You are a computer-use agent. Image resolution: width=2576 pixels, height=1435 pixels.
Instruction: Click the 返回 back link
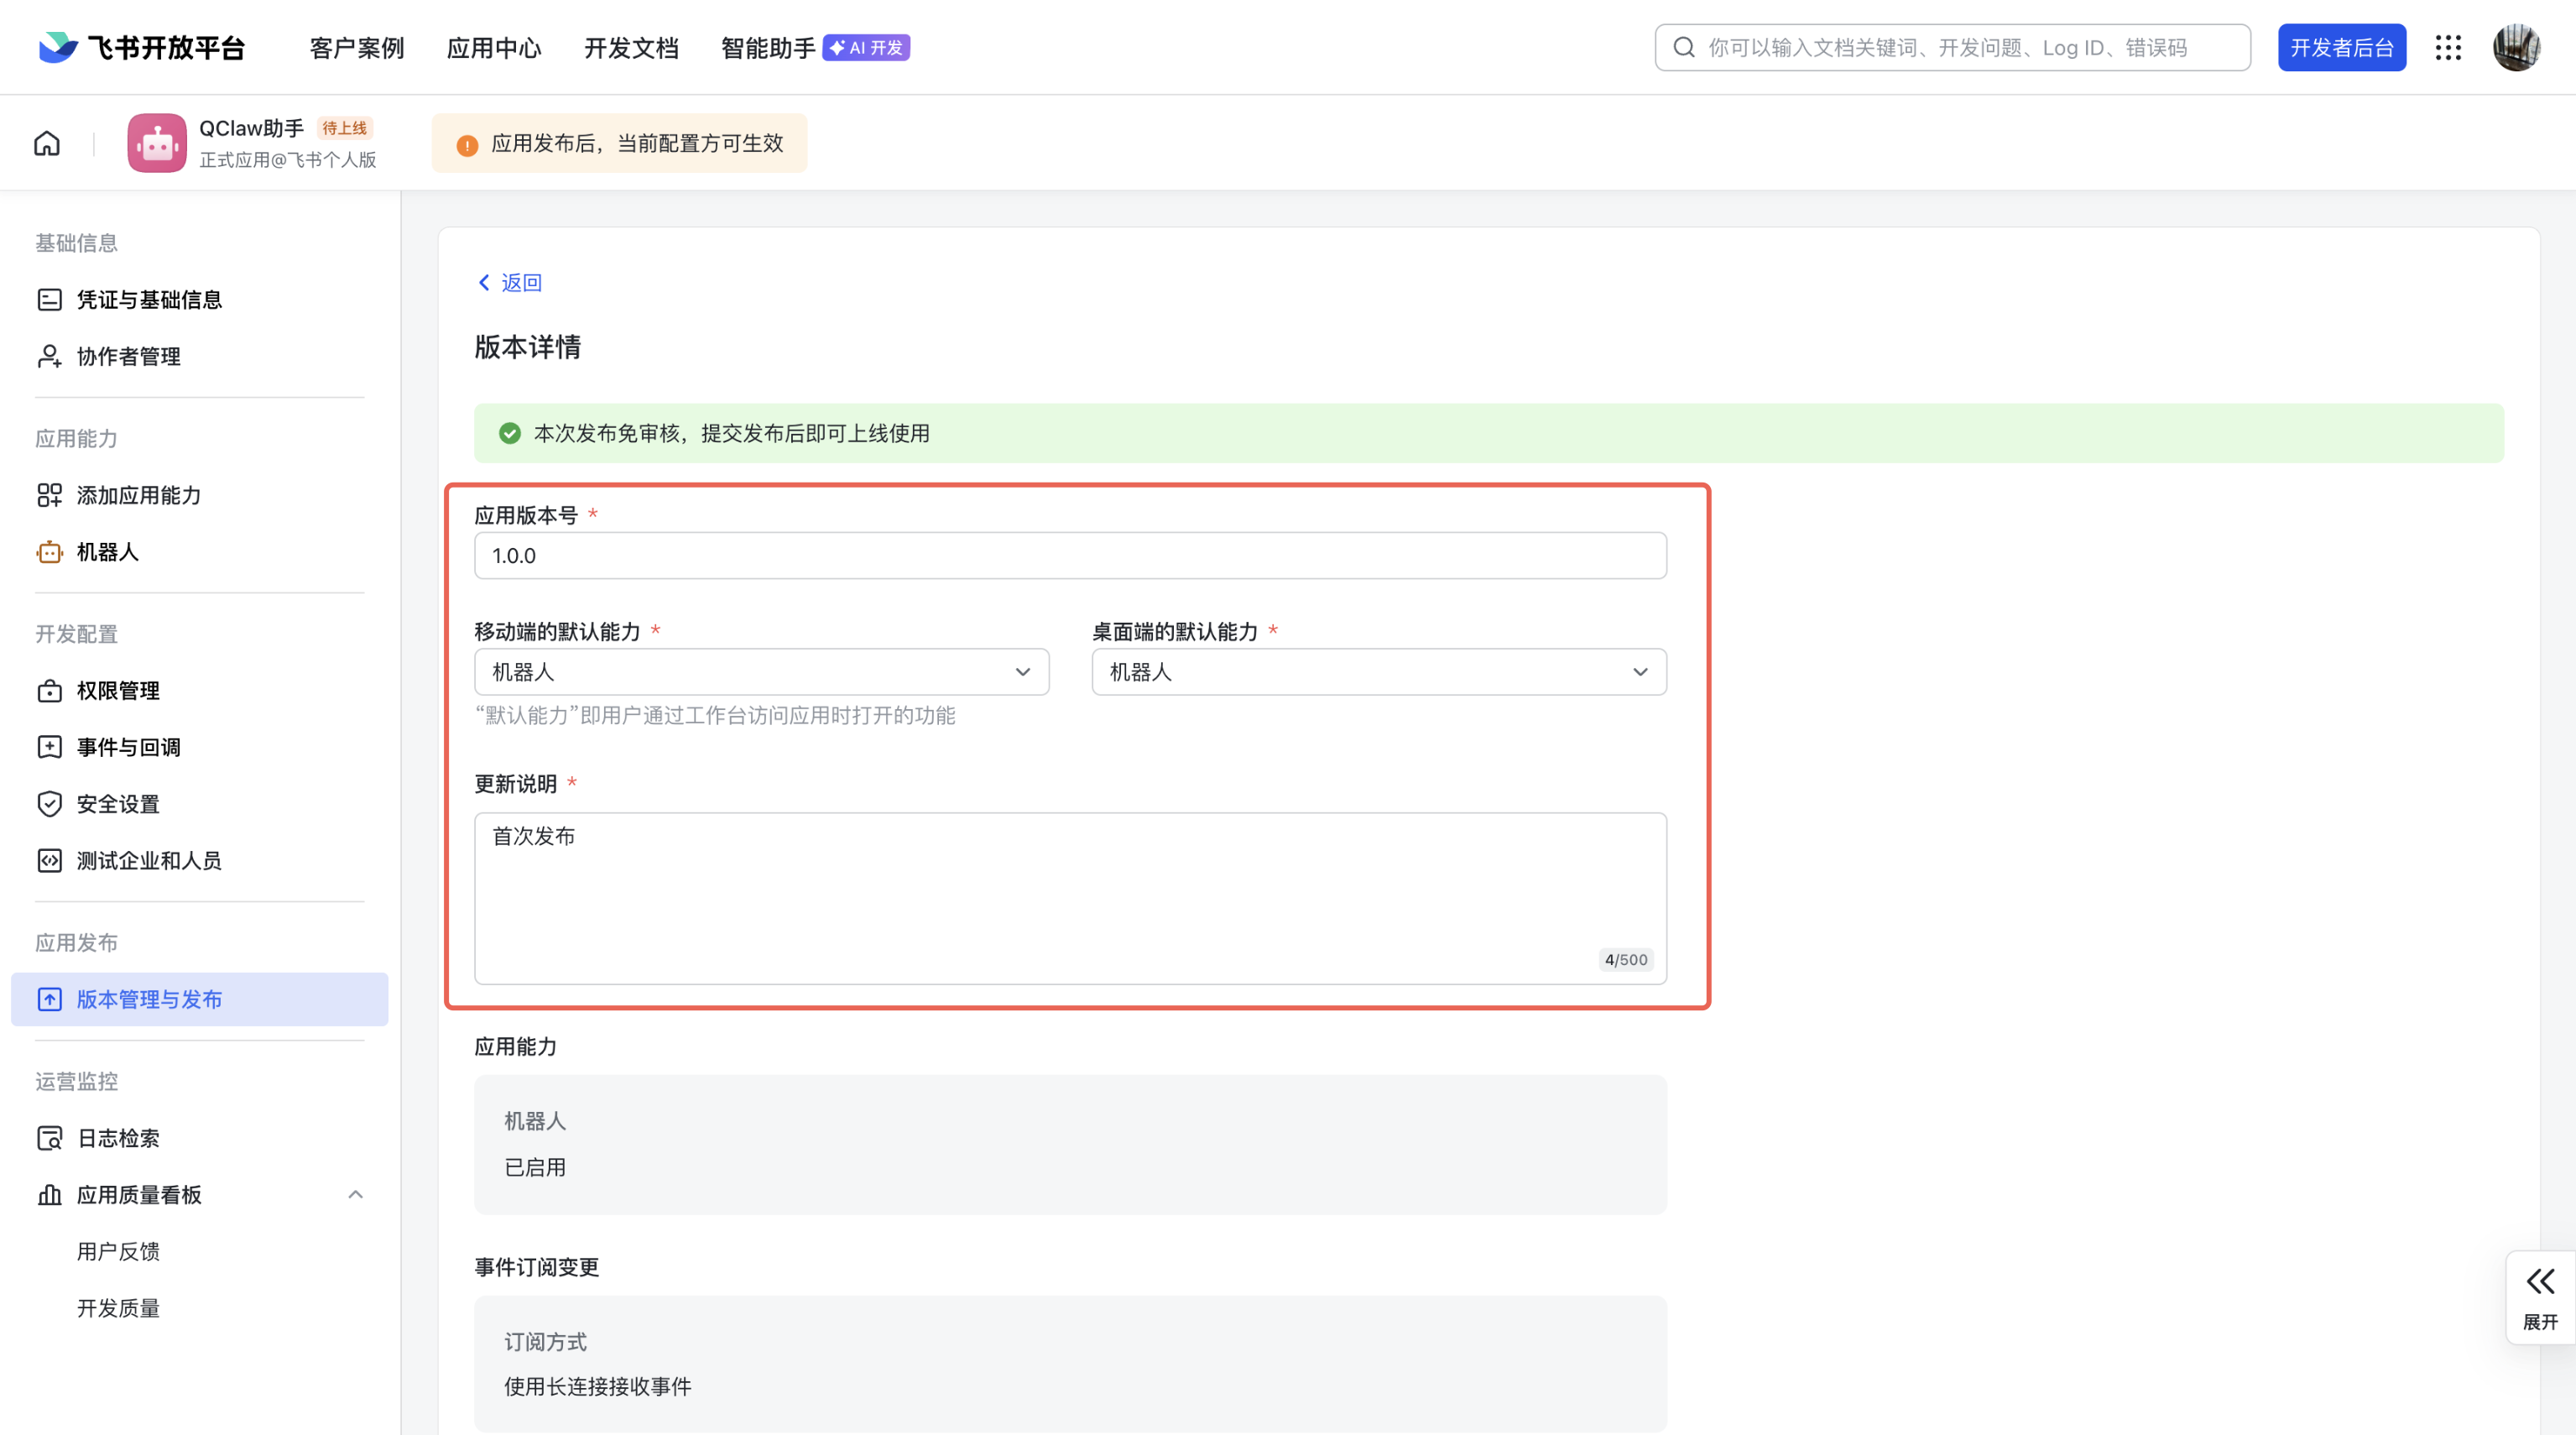click(509, 283)
